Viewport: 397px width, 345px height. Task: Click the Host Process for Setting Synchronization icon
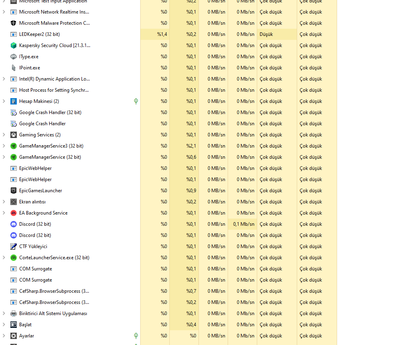pyautogui.click(x=14, y=90)
